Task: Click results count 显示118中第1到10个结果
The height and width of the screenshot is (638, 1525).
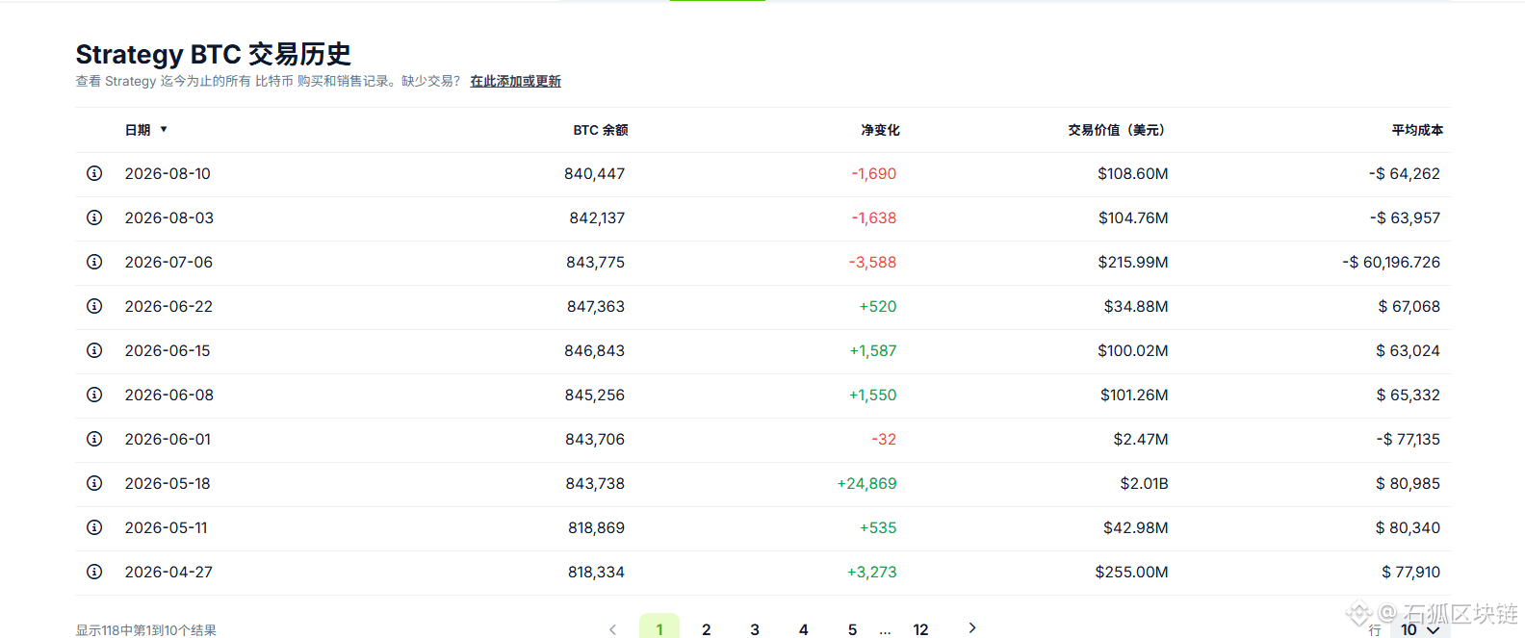Action: point(146,630)
